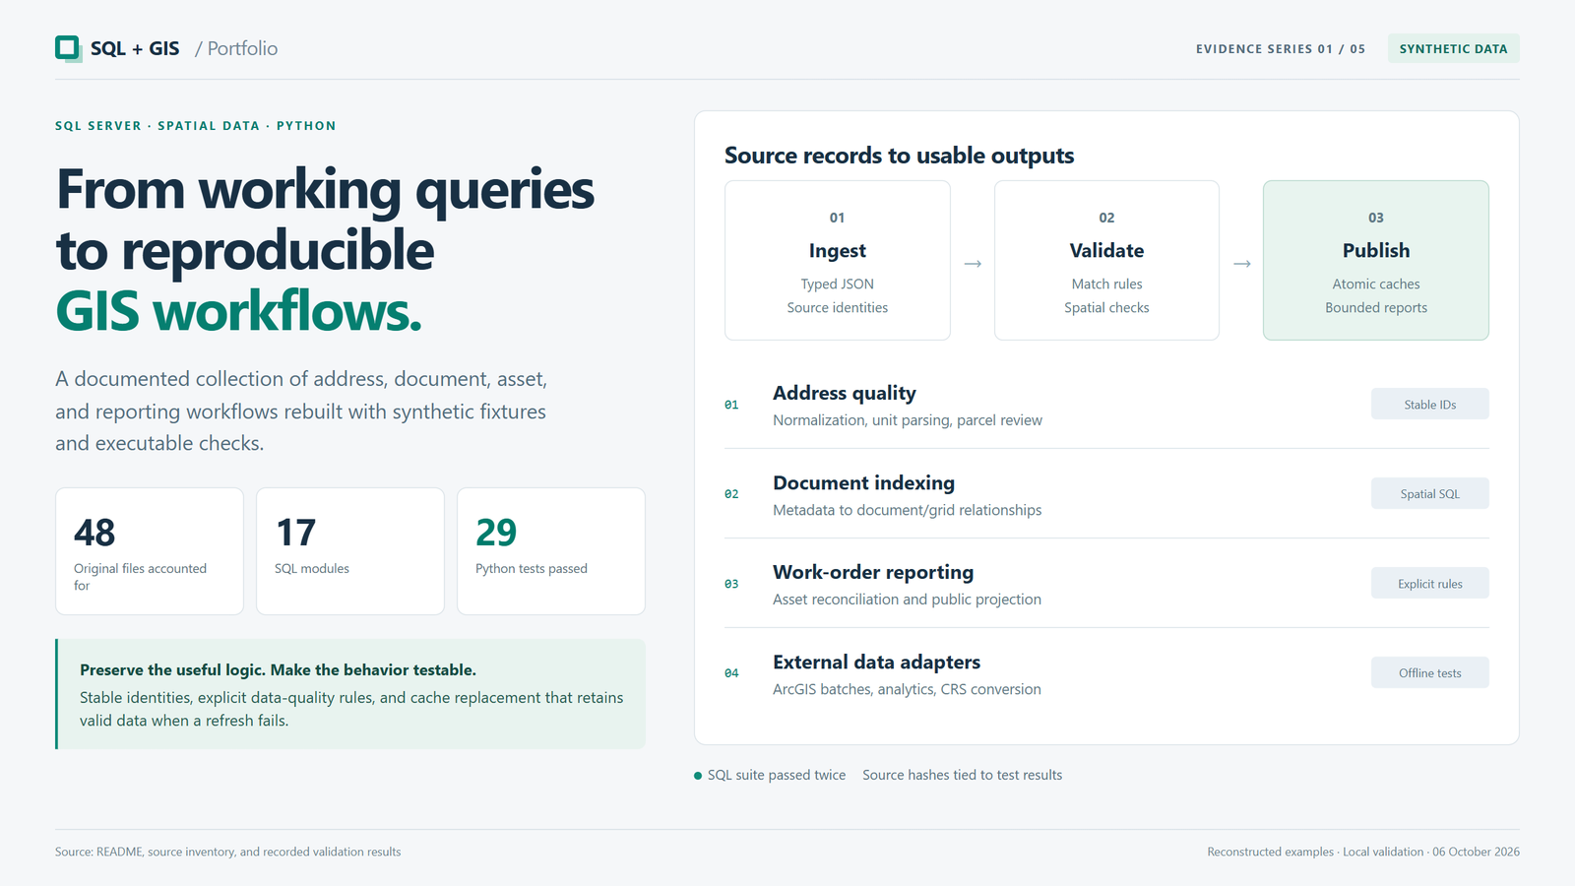Click the footer source note about README
The image size is (1575, 886).
point(228,852)
